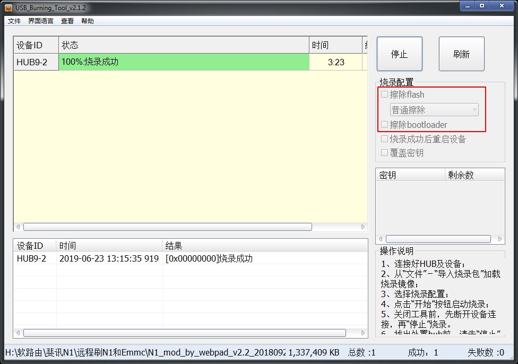Click the 刷新 button
The width and height of the screenshot is (518, 364).
(462, 54)
